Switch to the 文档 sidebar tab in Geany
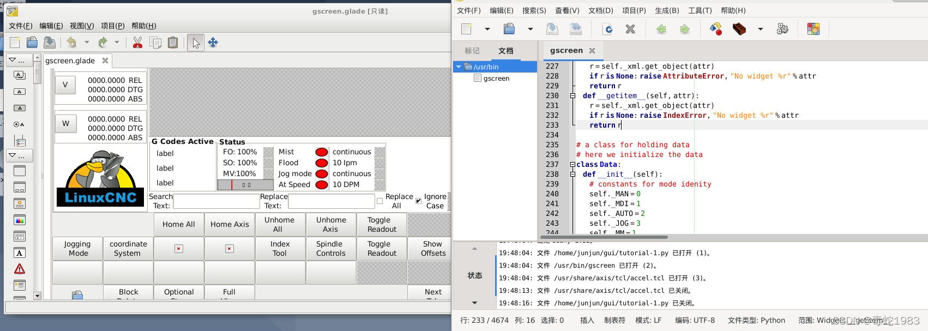 [506, 51]
